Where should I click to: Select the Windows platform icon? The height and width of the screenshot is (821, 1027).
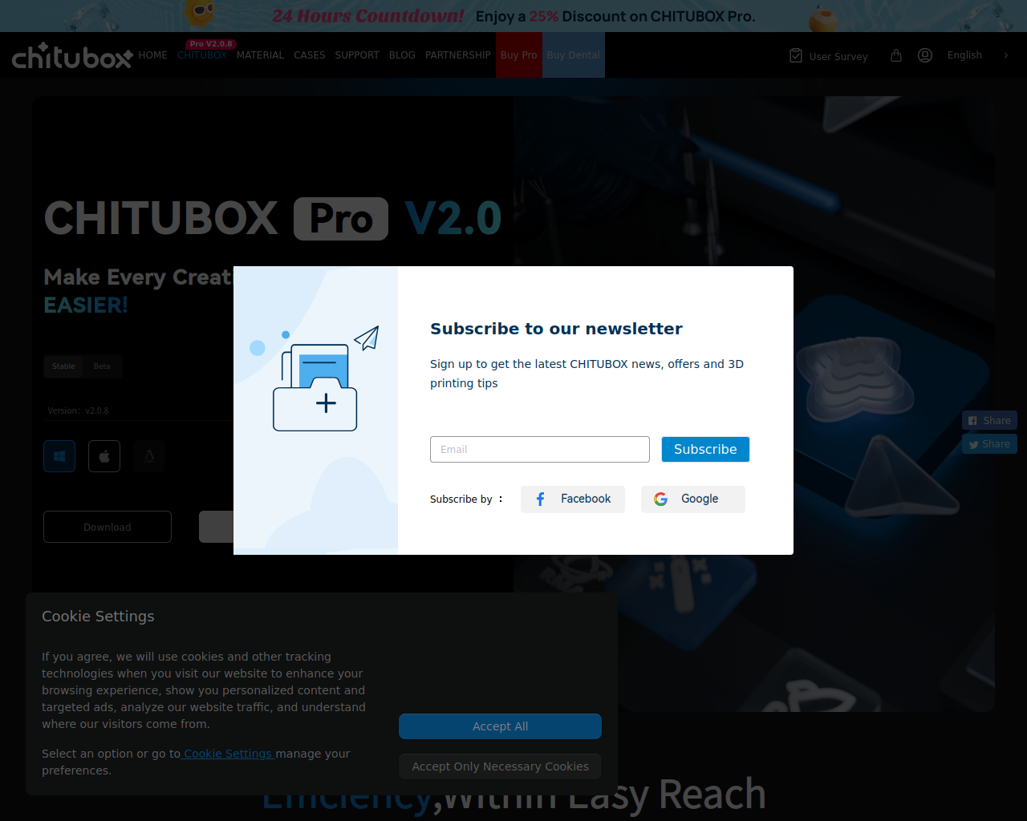pyautogui.click(x=59, y=456)
